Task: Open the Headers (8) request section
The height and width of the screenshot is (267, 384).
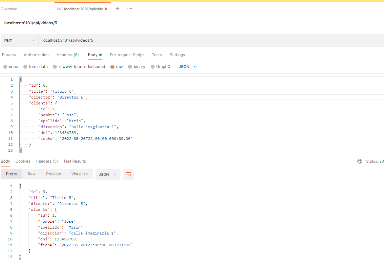Action: pos(67,55)
